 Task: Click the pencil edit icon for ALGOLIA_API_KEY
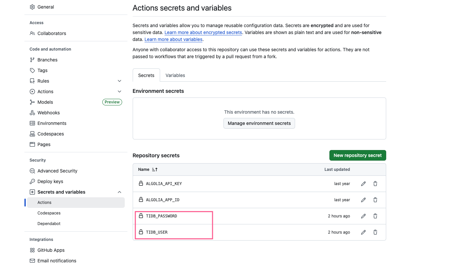point(363,184)
